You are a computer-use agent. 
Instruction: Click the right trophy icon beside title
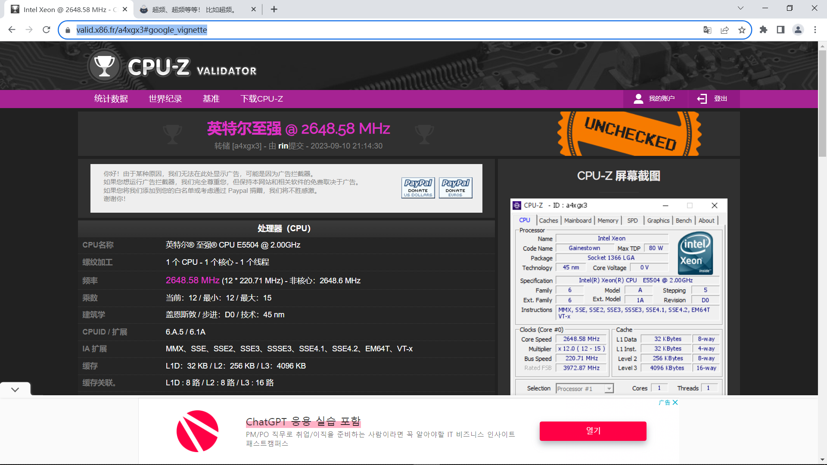pos(424,134)
